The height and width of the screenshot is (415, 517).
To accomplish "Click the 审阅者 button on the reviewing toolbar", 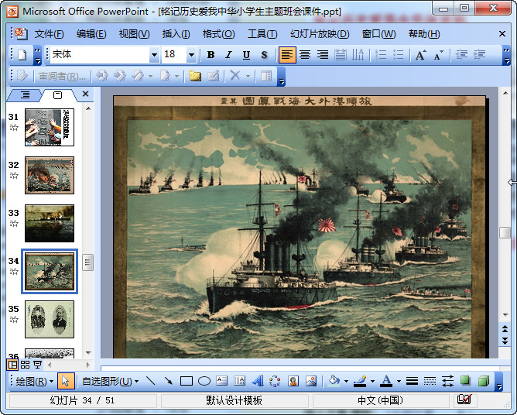I will click(x=62, y=76).
